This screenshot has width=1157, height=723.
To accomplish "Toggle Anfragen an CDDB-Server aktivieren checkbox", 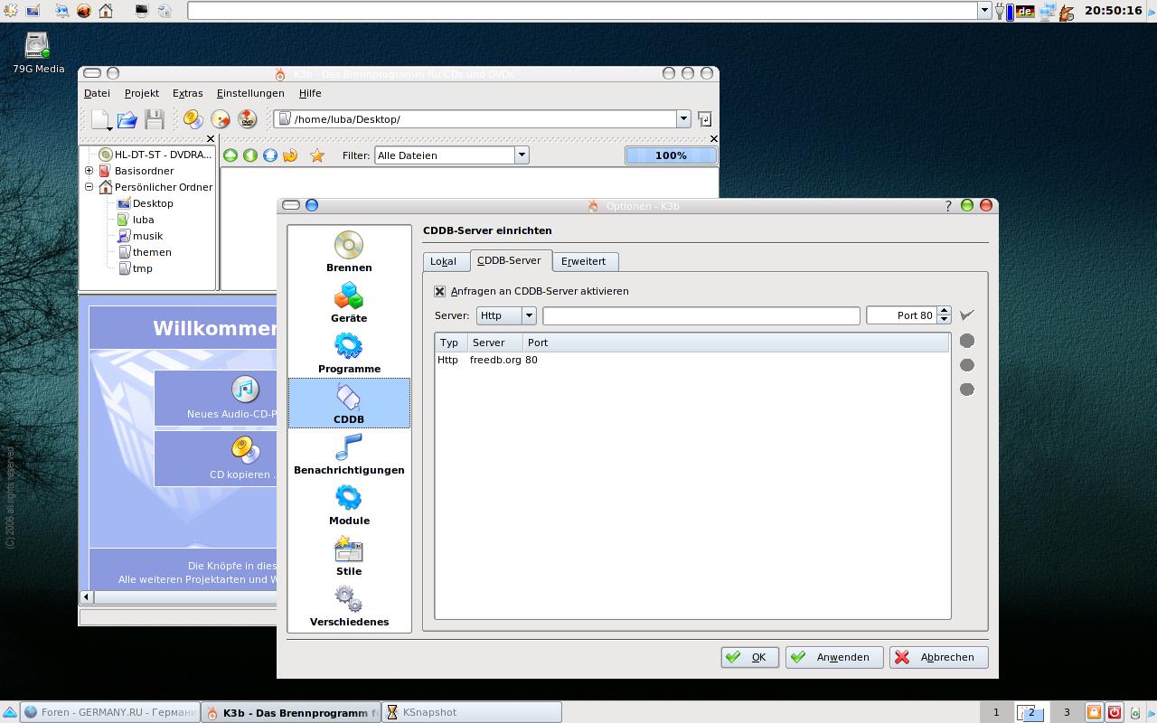I will (x=440, y=291).
